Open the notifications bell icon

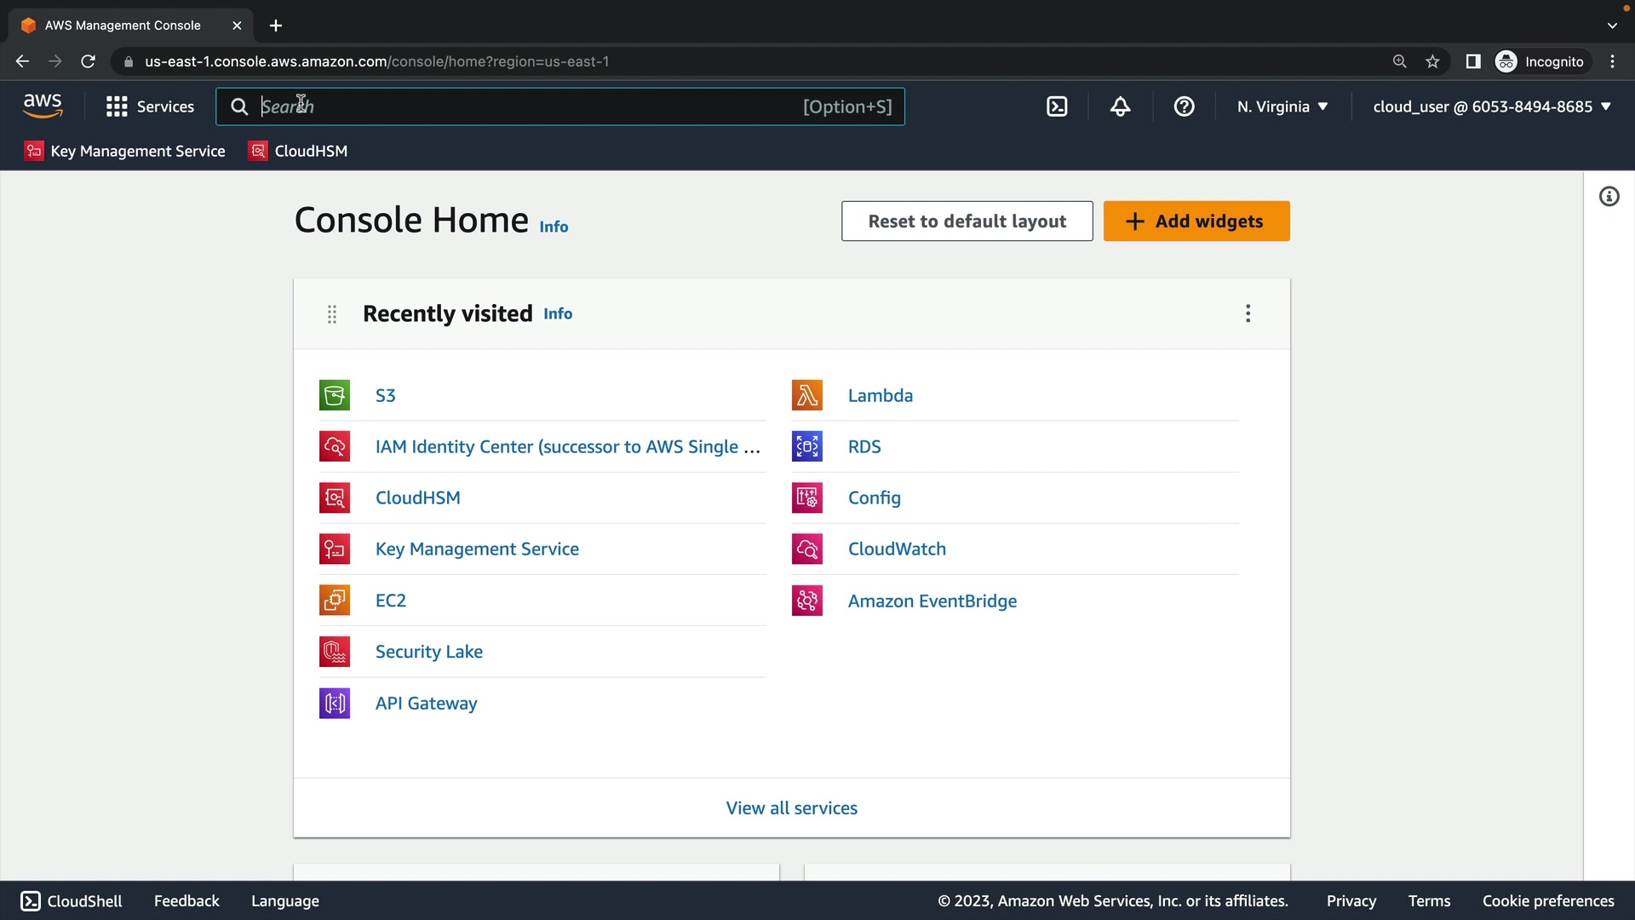tap(1120, 106)
